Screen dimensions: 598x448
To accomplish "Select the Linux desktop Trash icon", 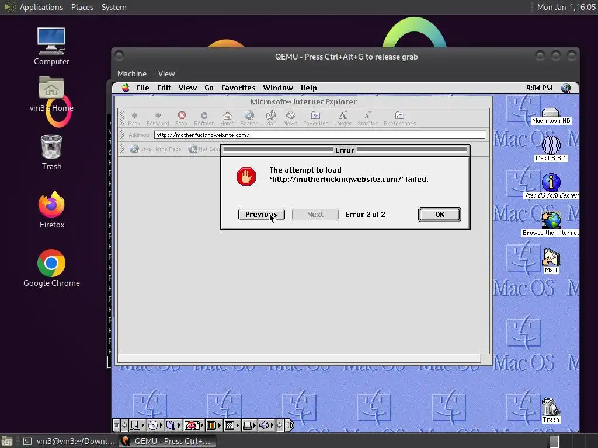I will pyautogui.click(x=51, y=152).
